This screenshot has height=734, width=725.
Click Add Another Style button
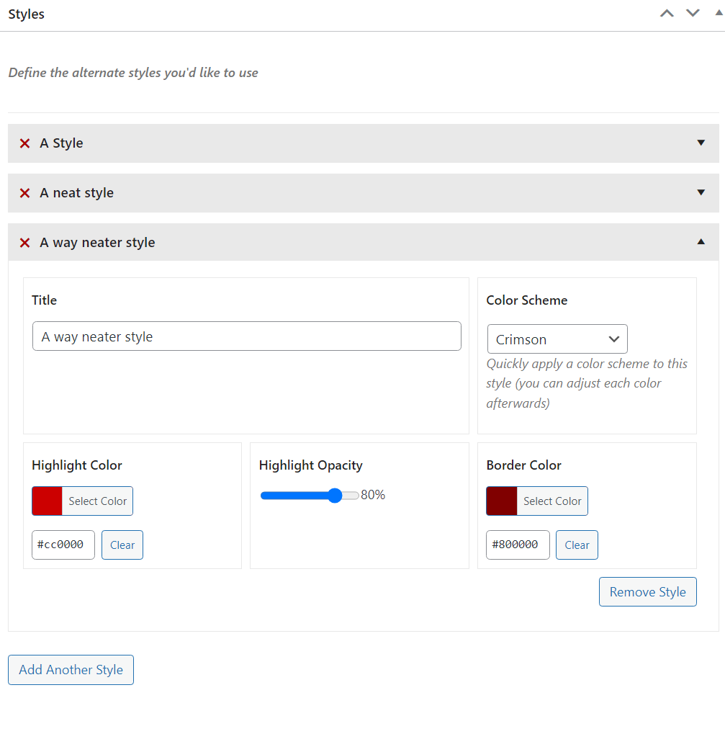pyautogui.click(x=71, y=670)
